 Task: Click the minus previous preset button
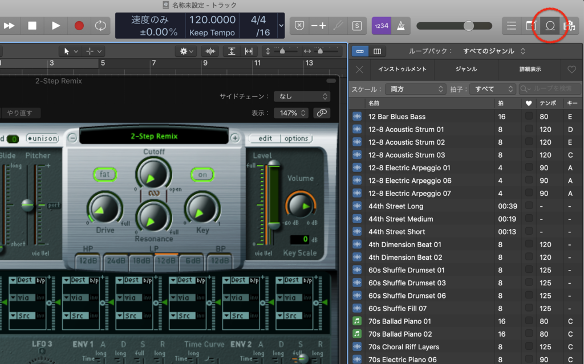click(72, 138)
